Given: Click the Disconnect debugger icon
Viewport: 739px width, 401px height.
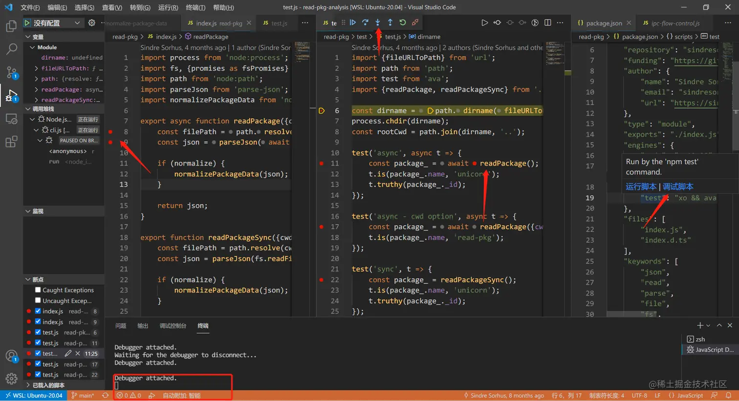Looking at the screenshot, I should click(x=414, y=22).
